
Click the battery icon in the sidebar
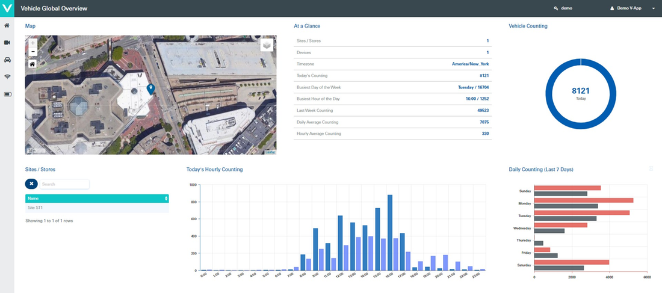[7, 94]
